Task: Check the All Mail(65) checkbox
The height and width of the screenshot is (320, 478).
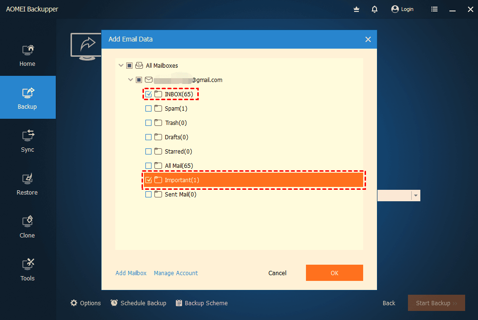Action: click(x=149, y=166)
